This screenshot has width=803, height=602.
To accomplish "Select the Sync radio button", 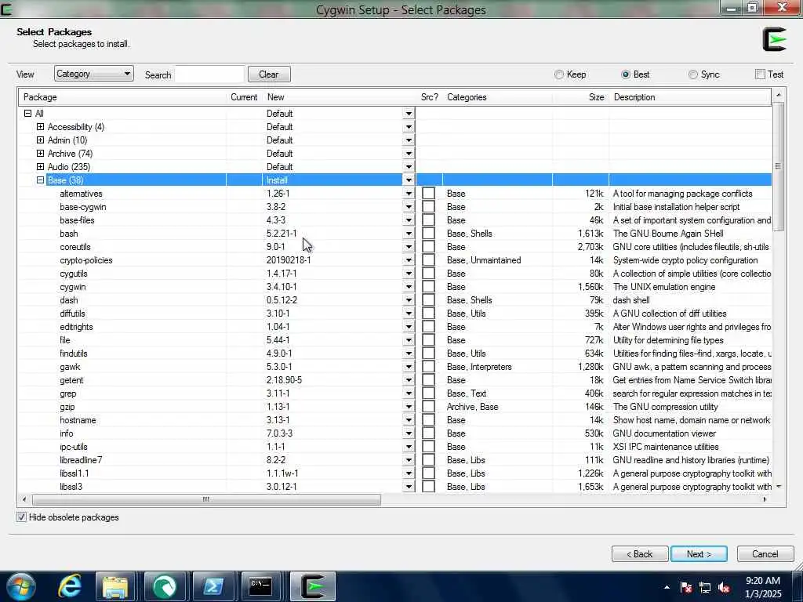I will pyautogui.click(x=693, y=74).
